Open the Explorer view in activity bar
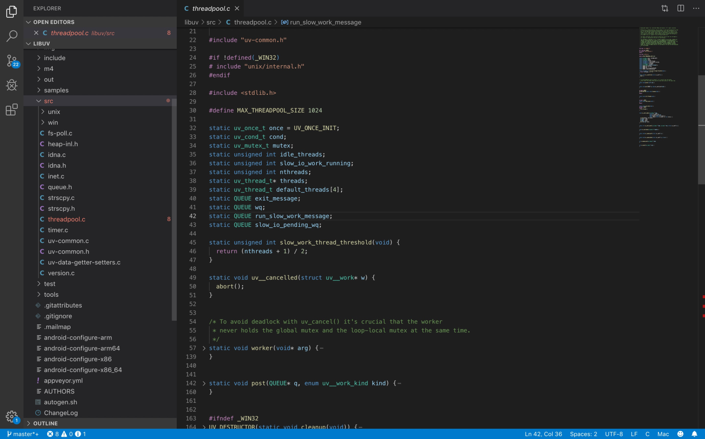Viewport: 705px width, 439px height. [12, 12]
